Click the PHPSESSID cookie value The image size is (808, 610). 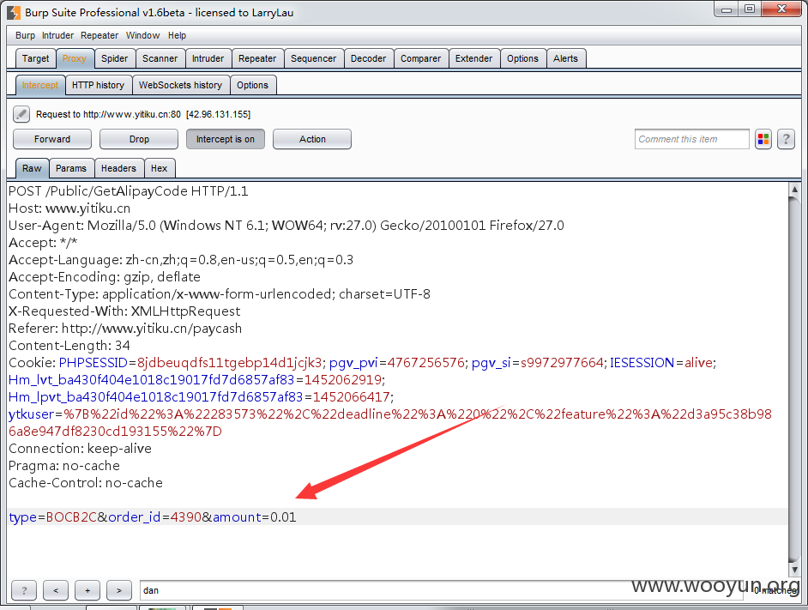coord(229,363)
